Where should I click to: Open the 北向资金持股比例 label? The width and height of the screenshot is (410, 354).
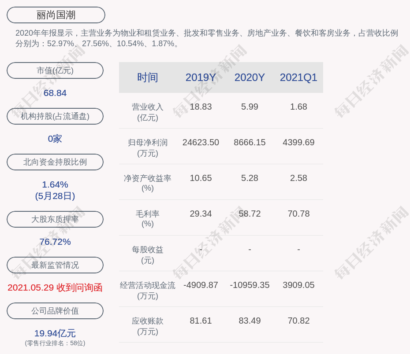55,162
